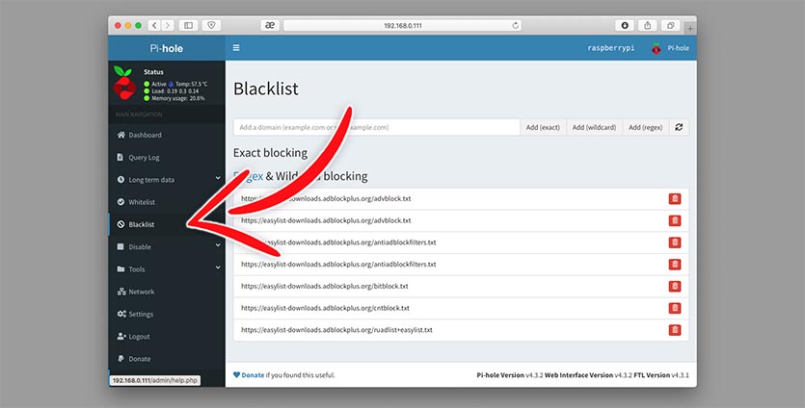The image size is (805, 408).
Task: Click the Safari address bar showing 192.168.0.111
Action: click(x=403, y=25)
